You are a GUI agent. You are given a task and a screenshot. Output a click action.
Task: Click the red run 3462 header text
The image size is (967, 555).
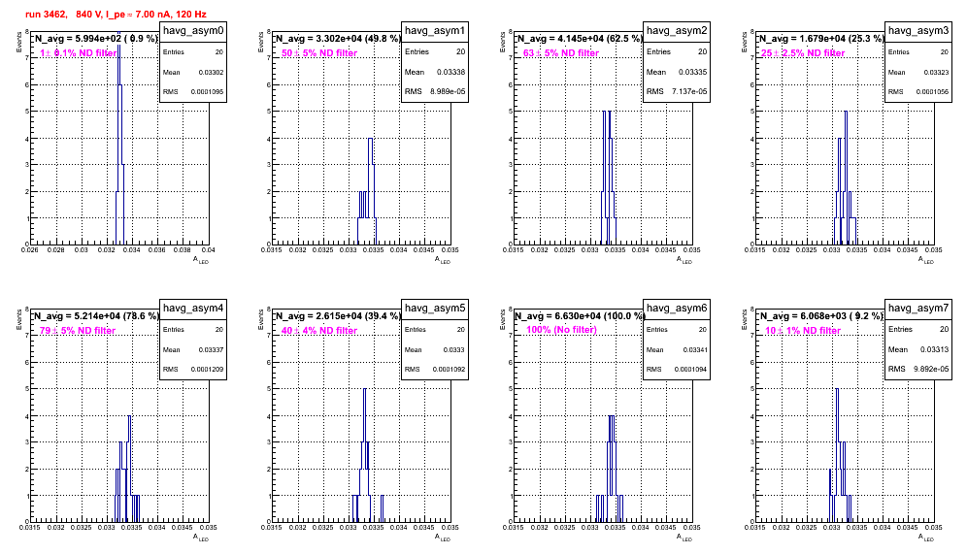[116, 15]
